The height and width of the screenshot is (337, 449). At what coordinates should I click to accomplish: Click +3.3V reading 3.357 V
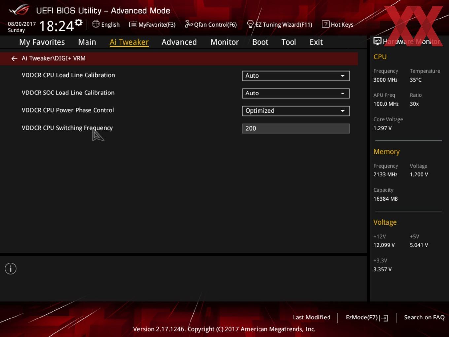382,269
